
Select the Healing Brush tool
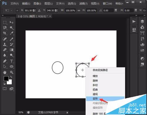(5, 39)
